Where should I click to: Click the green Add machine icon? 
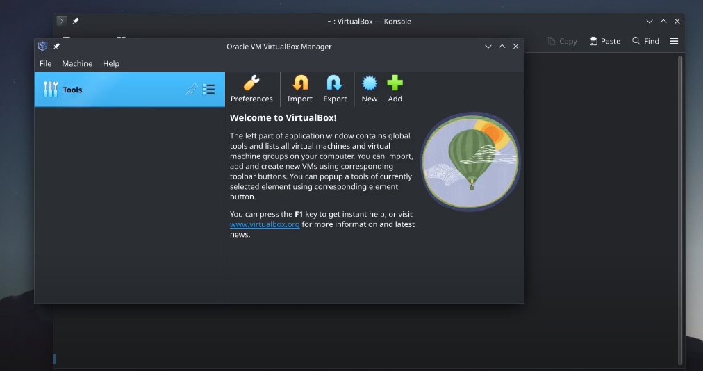(395, 84)
